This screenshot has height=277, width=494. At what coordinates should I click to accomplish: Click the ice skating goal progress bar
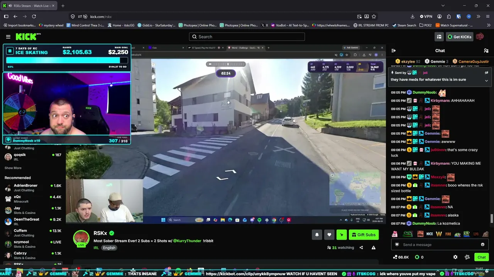67,60
